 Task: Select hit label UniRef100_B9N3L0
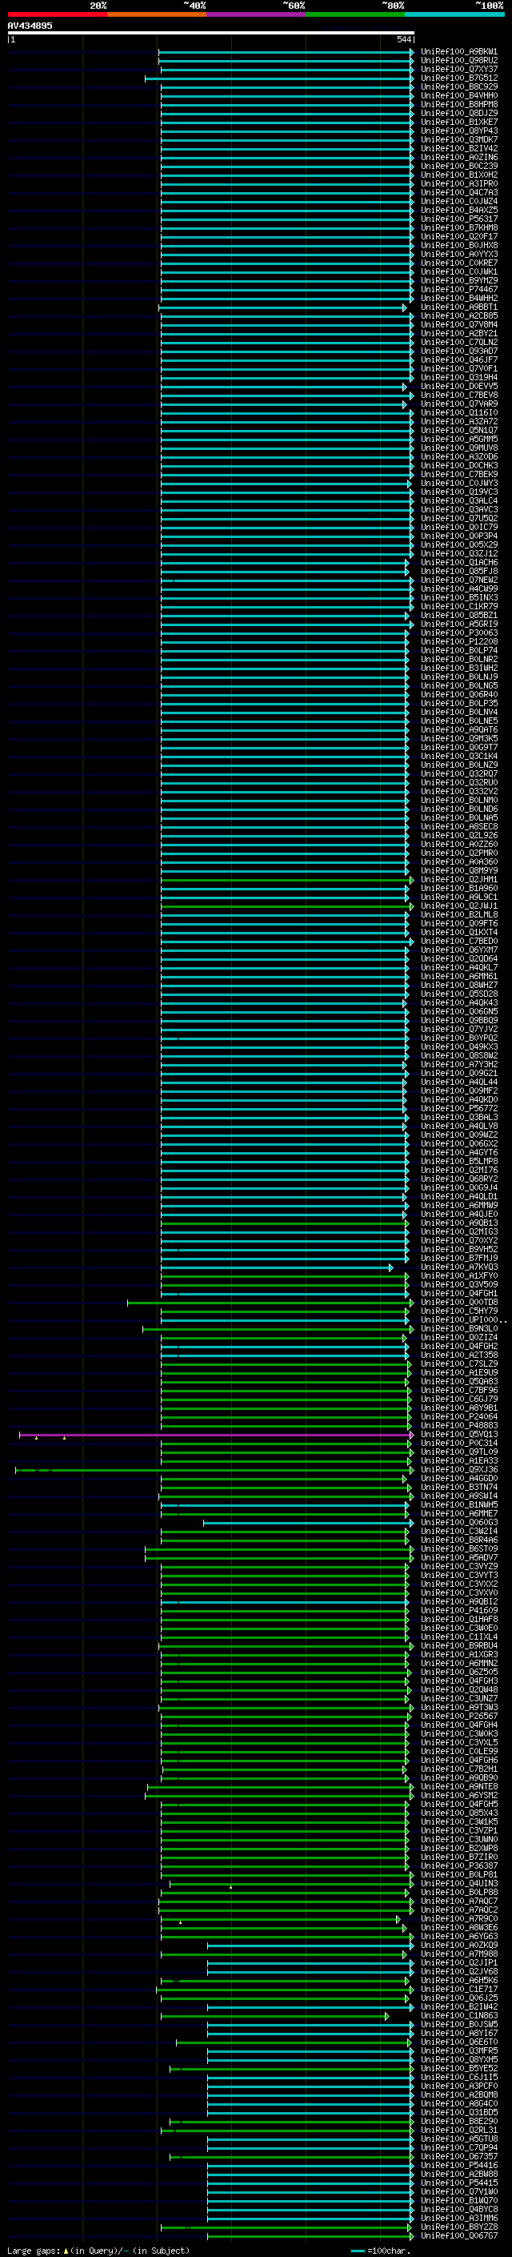pos(459,1329)
